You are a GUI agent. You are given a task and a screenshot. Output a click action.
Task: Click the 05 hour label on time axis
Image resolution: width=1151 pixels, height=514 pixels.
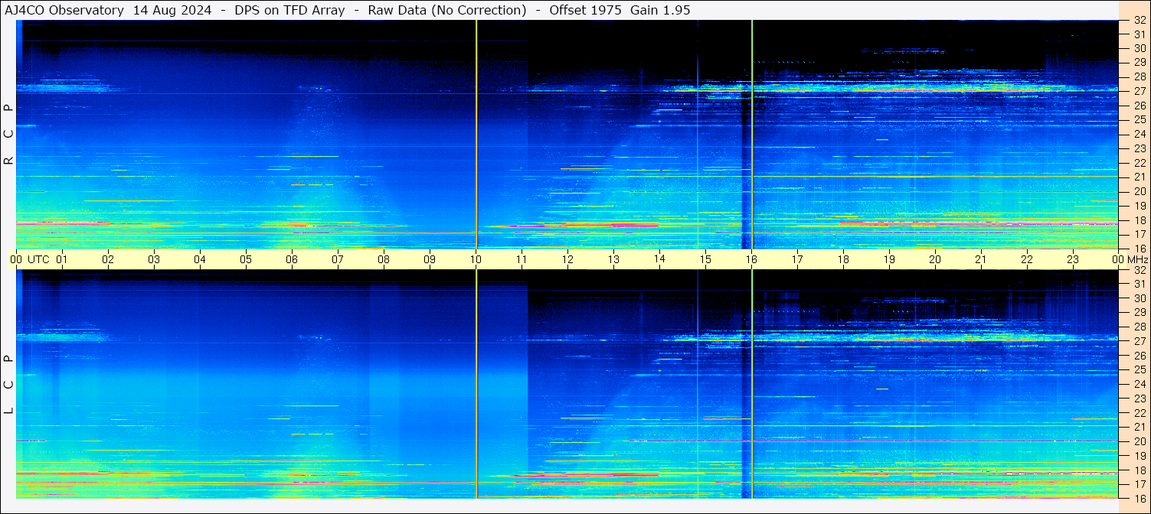pos(246,259)
